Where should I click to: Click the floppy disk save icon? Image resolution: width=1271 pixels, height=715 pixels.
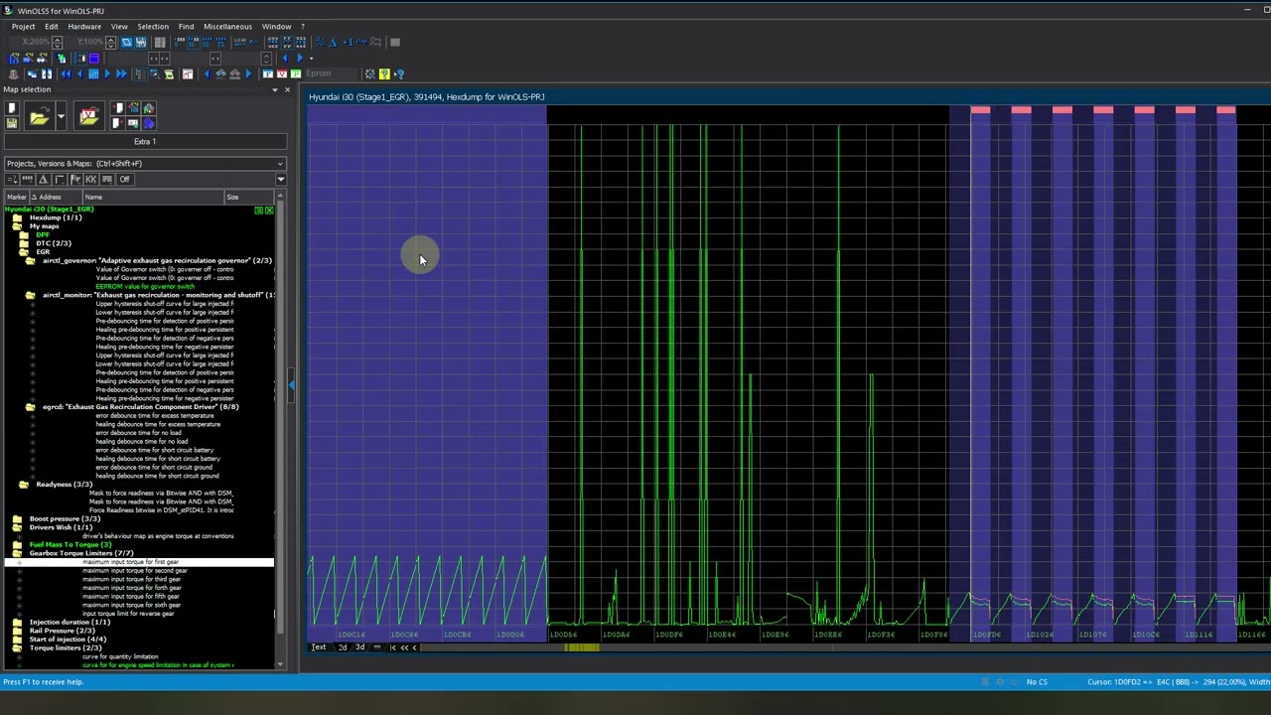click(x=11, y=123)
